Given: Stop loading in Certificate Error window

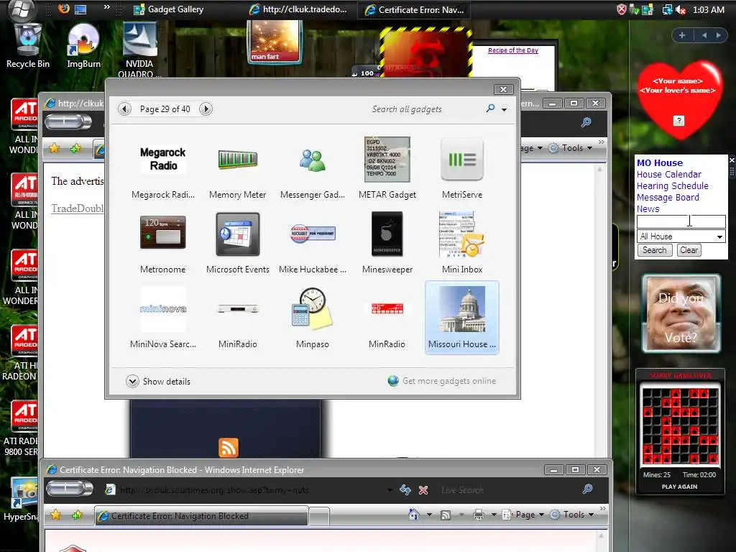Looking at the screenshot, I should [423, 490].
